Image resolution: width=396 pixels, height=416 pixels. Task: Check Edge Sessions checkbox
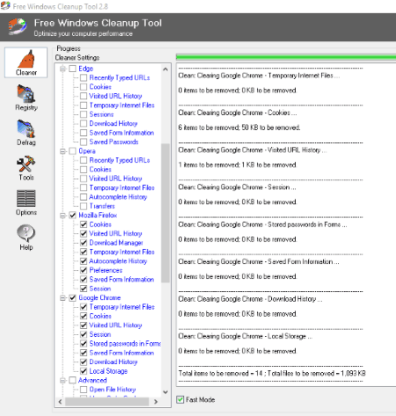point(84,114)
